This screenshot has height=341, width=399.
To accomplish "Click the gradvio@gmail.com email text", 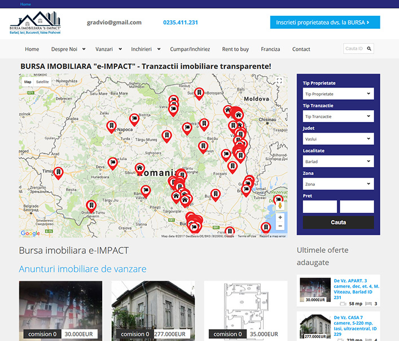I will (114, 23).
